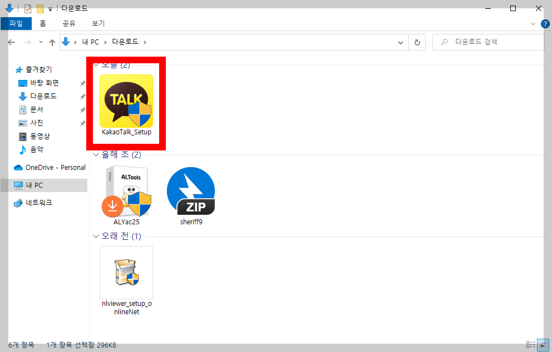Collapse the 올해 초 (2) group
Screen dimensions: 552x352
(96, 154)
